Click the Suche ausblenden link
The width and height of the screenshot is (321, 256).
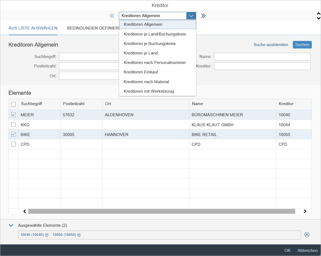[x=271, y=45]
